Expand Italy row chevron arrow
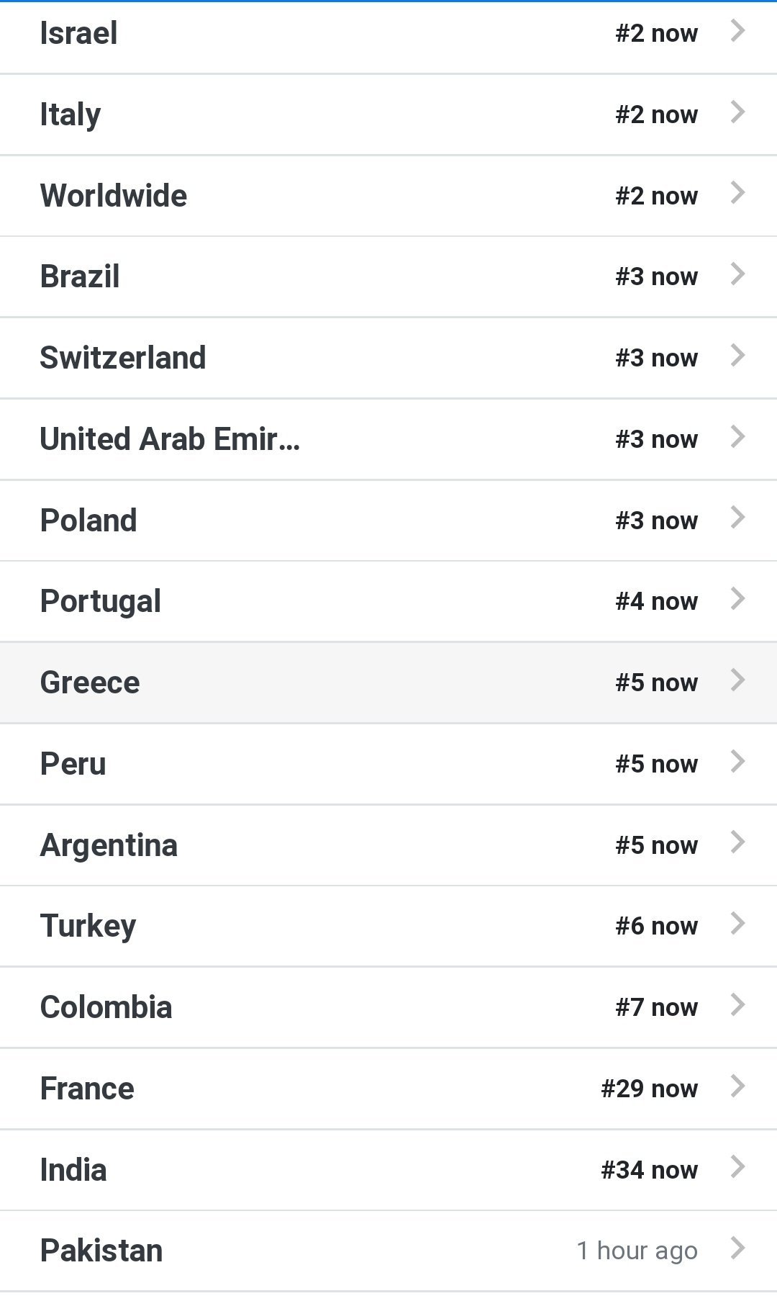 [737, 112]
